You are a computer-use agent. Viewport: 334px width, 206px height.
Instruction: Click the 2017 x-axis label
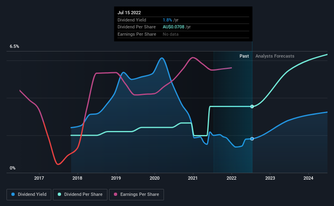coord(39,178)
